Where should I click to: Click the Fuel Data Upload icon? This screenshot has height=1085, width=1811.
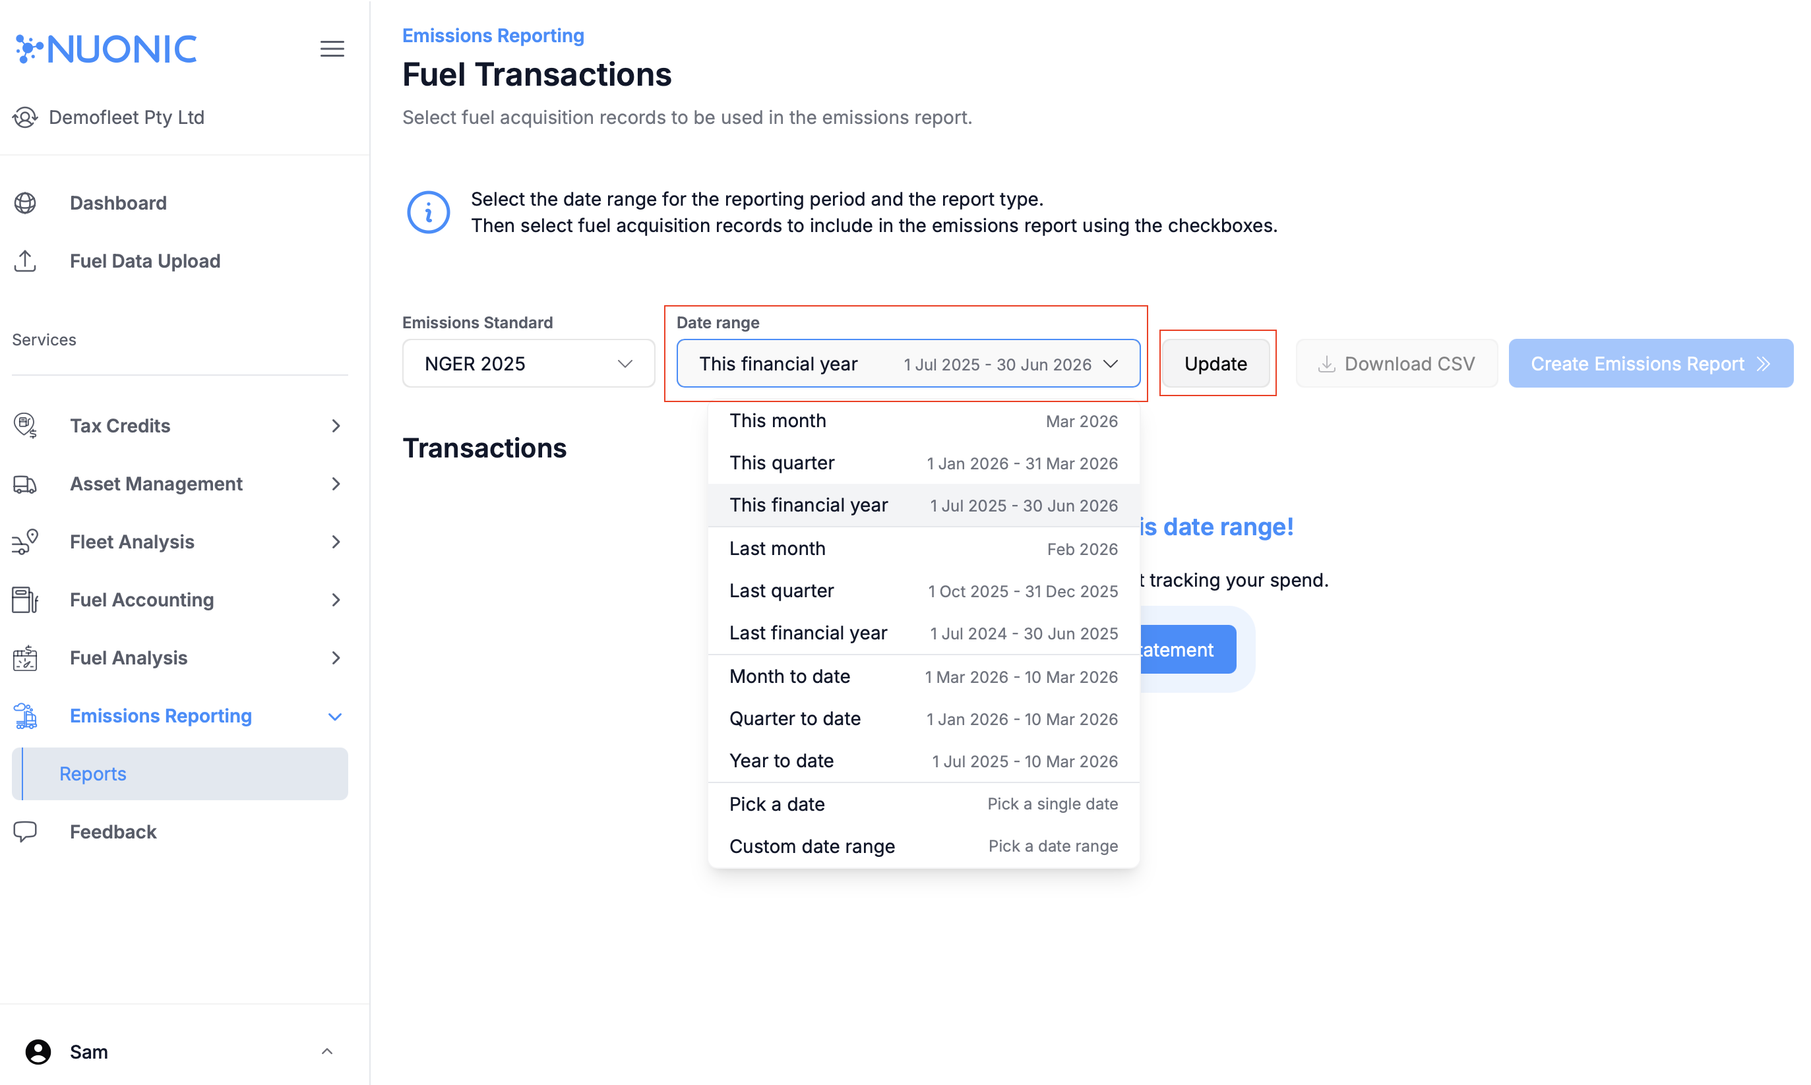pos(26,261)
